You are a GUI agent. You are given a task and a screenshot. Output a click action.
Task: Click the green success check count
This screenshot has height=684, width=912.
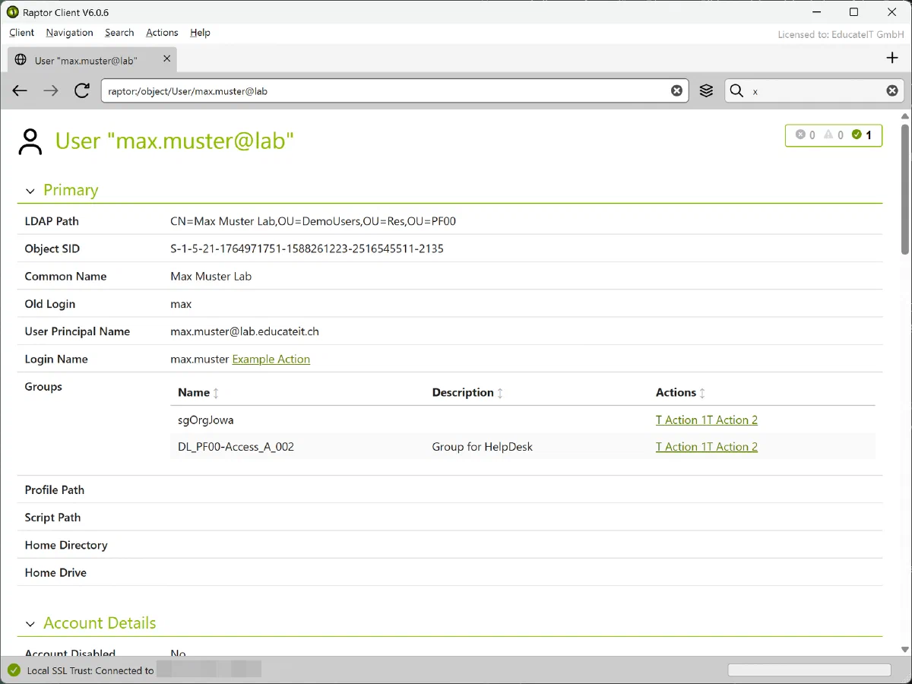[x=862, y=135]
